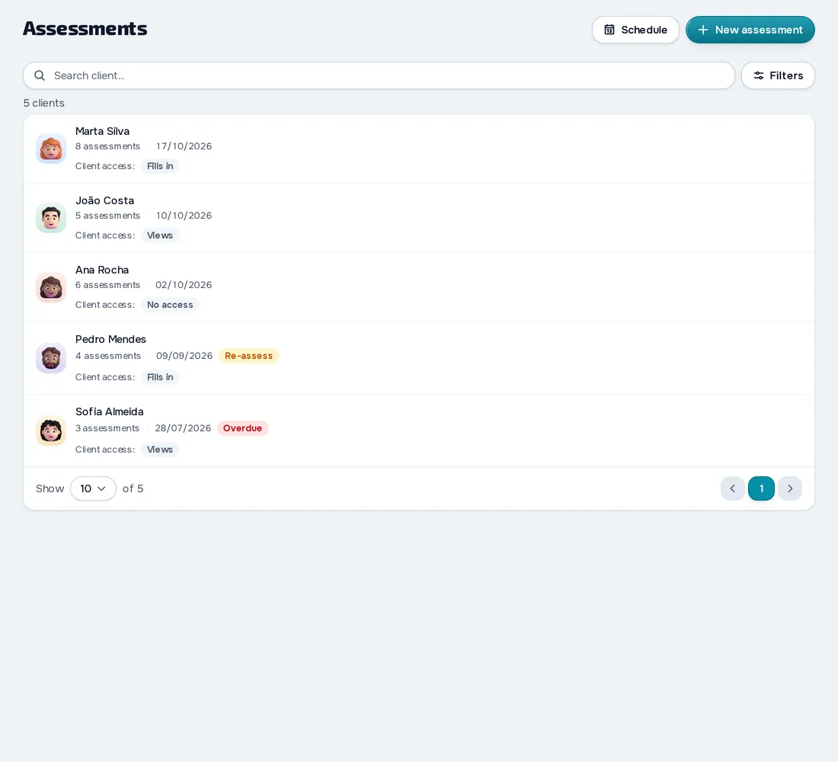
Task: Click the calendar icon on Schedule
Action: pyautogui.click(x=609, y=30)
